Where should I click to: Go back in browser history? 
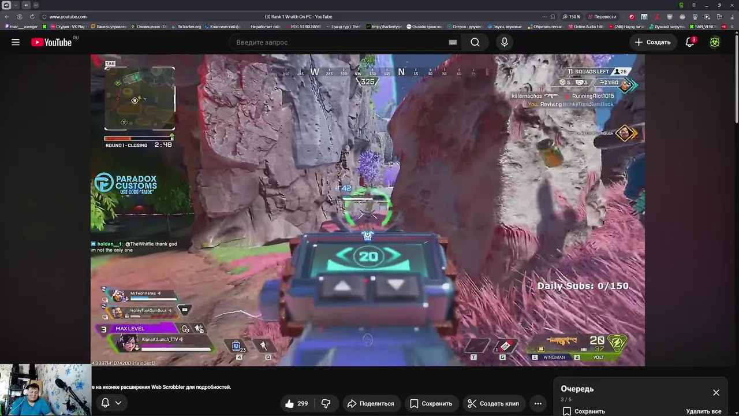pyautogui.click(x=7, y=17)
